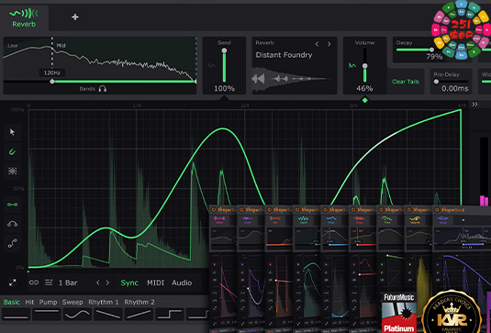Click the Bands headphone solo icon
The image size is (491, 333).
pos(103,89)
